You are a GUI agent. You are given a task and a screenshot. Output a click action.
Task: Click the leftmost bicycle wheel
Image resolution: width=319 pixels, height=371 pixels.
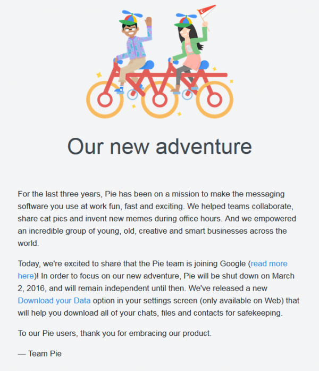click(x=105, y=99)
